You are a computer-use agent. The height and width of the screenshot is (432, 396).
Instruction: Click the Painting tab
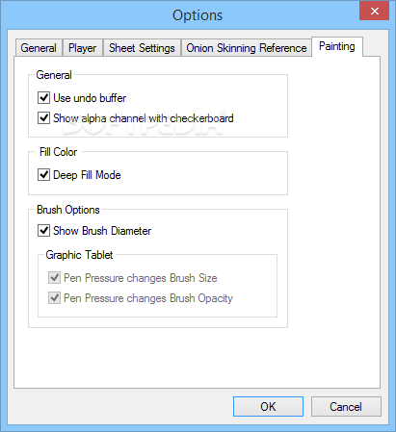pyautogui.click(x=337, y=46)
